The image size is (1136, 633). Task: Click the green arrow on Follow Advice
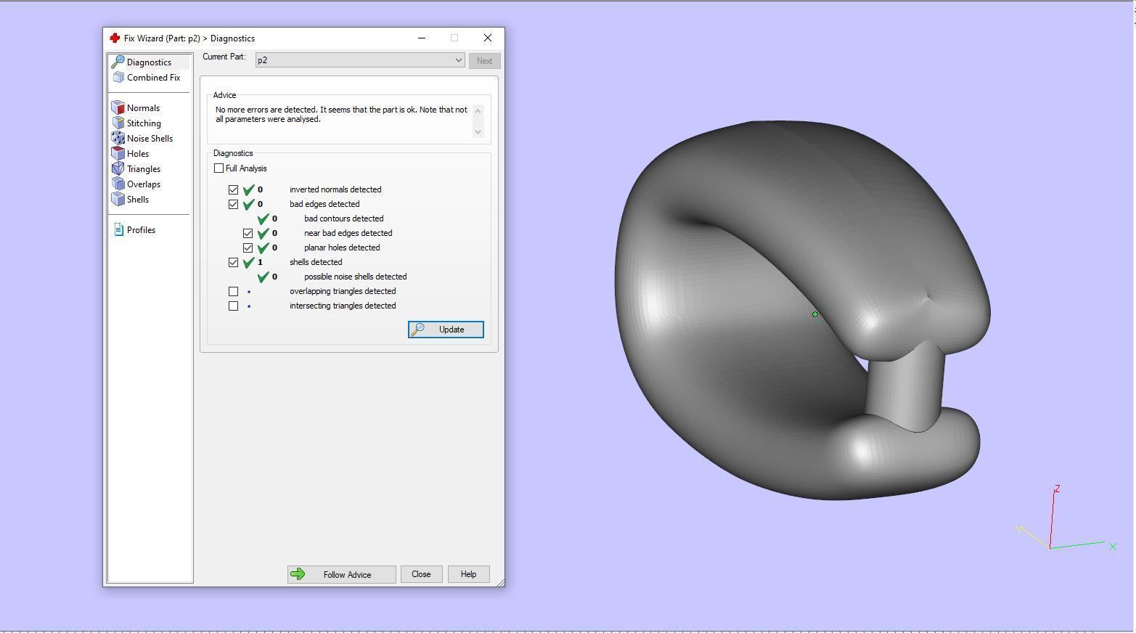(x=298, y=575)
